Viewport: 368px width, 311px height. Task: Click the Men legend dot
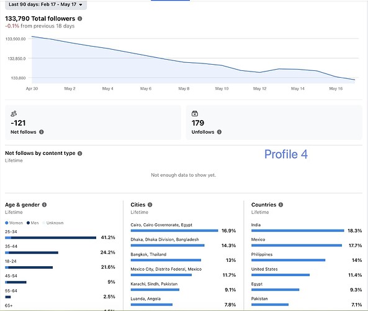coord(28,223)
